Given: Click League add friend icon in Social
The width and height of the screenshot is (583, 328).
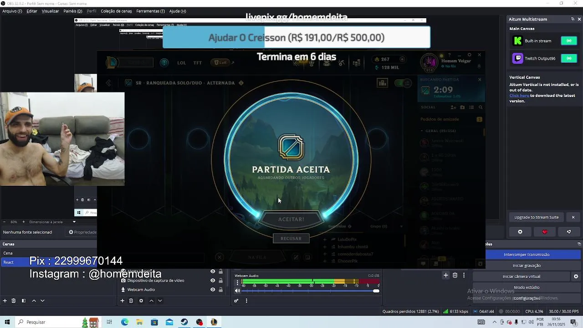Looking at the screenshot, I should [x=453, y=108].
